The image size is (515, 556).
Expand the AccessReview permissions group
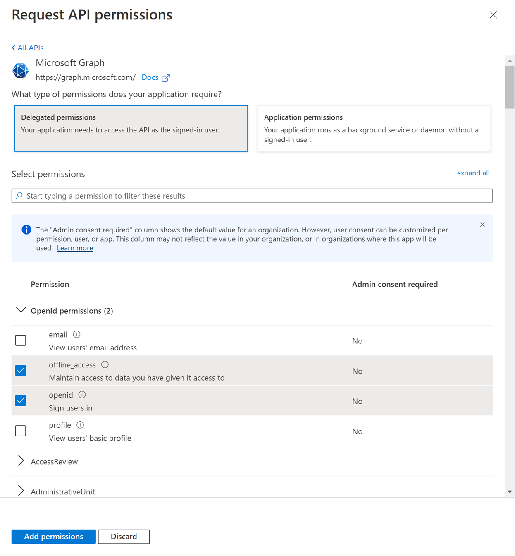[x=21, y=460]
